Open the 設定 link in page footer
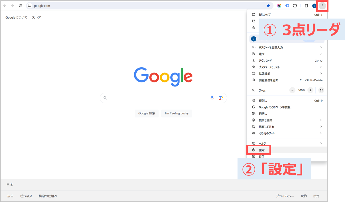 coord(316,196)
